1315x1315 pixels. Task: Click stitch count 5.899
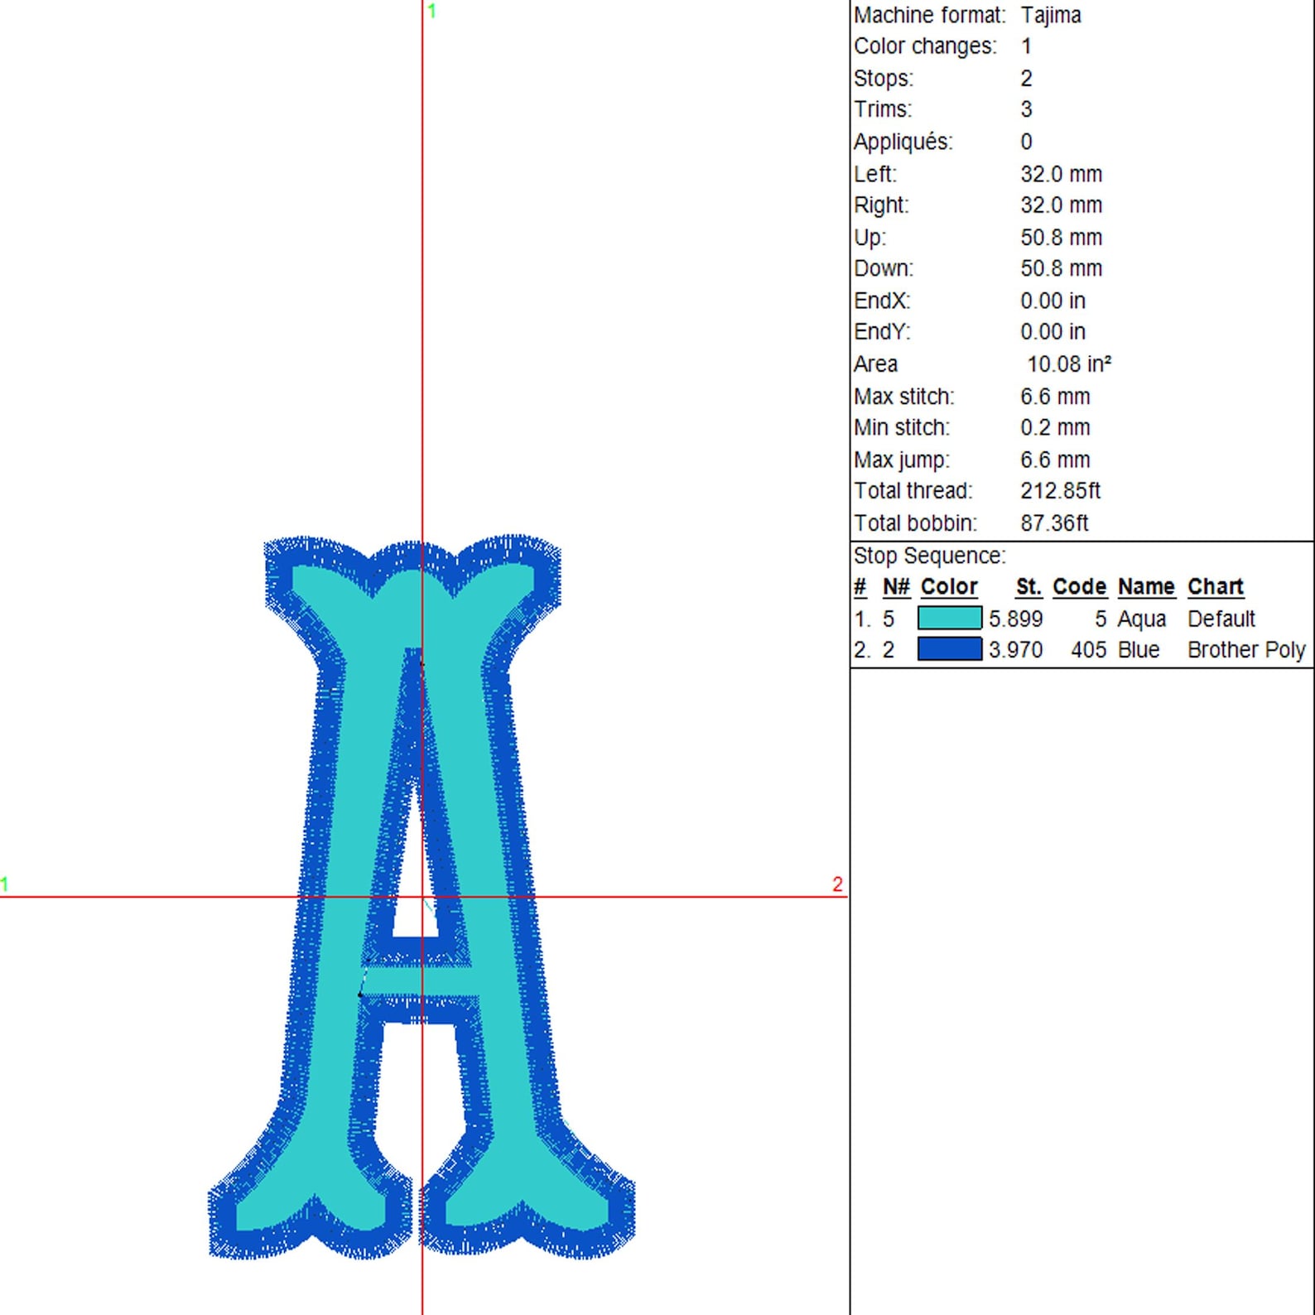tap(1015, 619)
